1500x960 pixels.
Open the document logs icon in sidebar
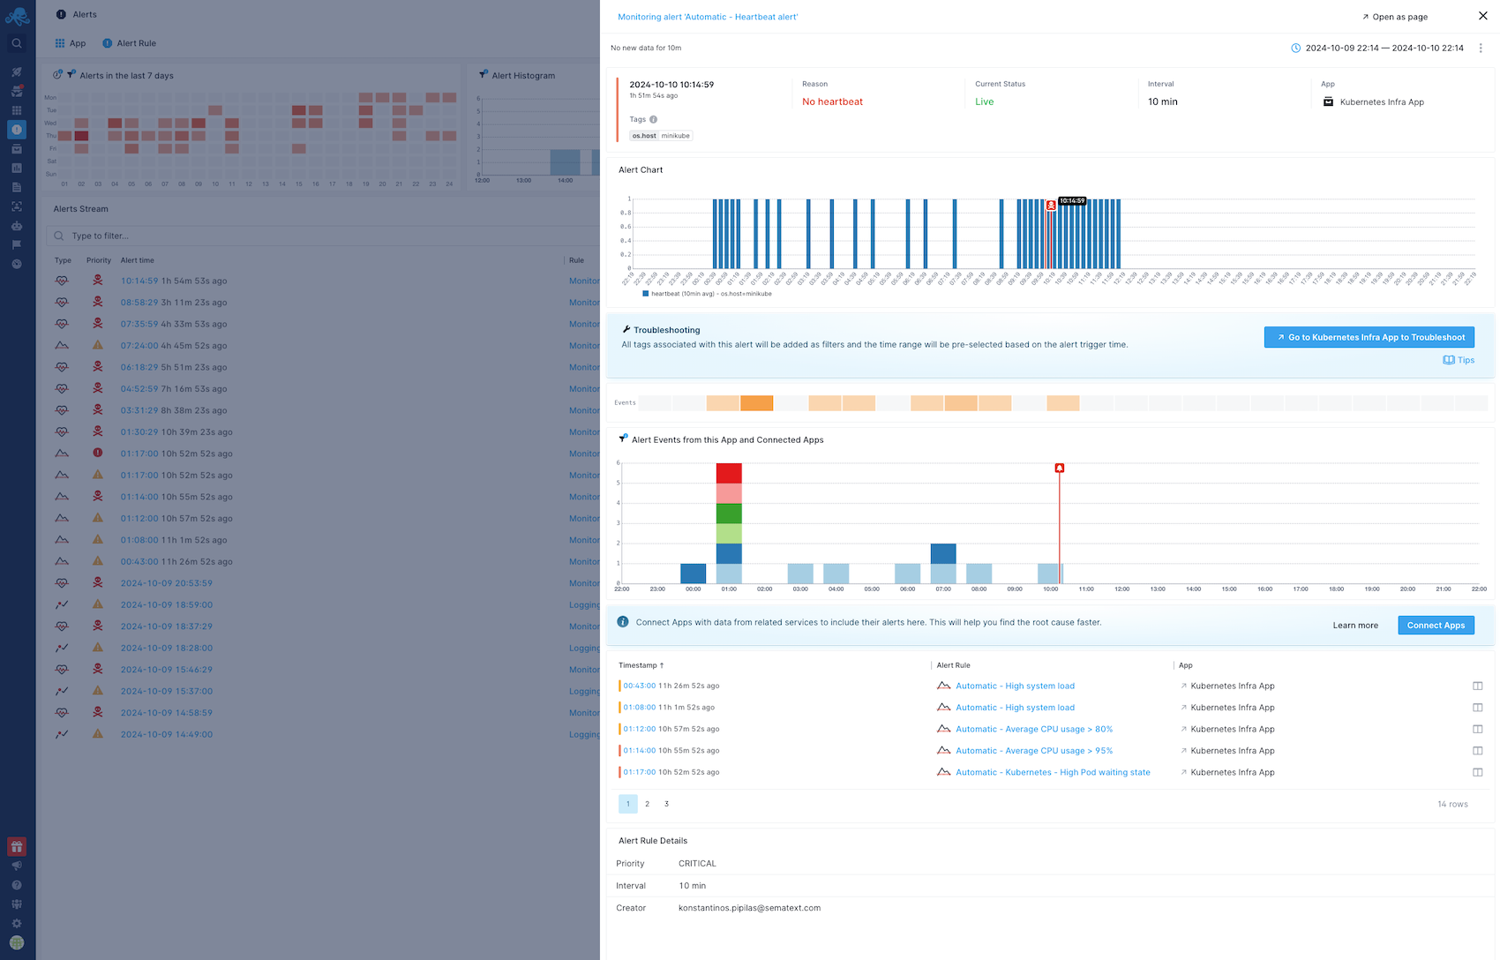point(17,187)
